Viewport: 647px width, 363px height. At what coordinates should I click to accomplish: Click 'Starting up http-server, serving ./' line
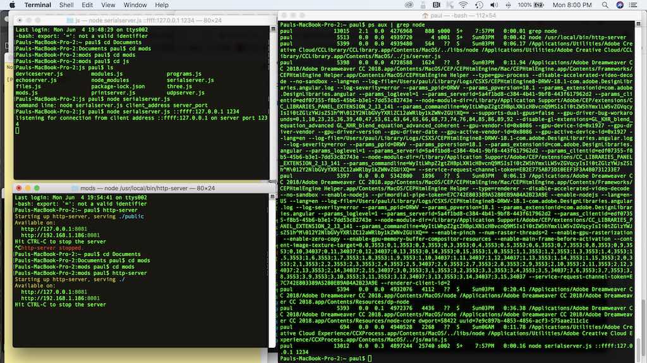click(x=70, y=279)
